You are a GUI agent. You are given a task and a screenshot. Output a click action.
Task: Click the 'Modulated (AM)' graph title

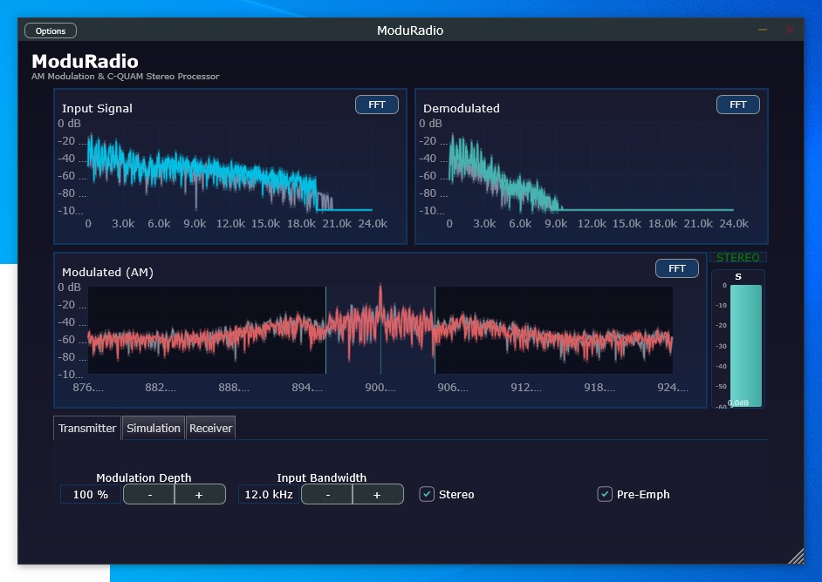coord(107,272)
